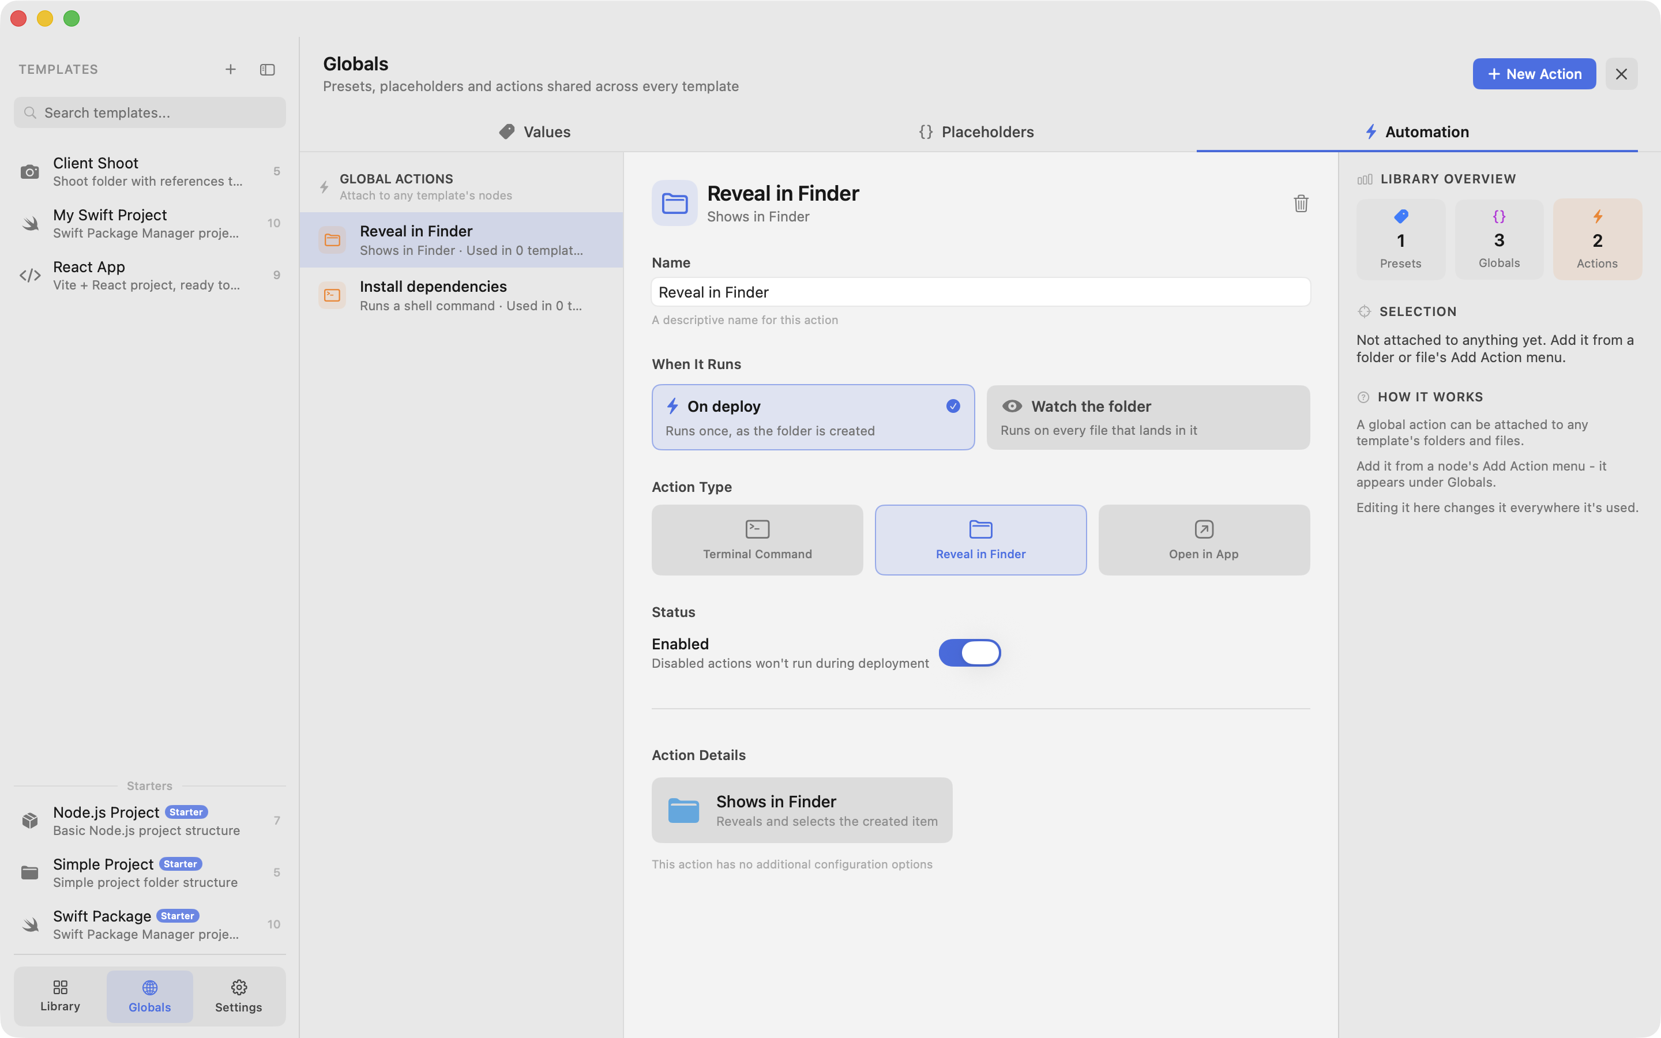Click the orange folder icon in the action list

coord(332,239)
